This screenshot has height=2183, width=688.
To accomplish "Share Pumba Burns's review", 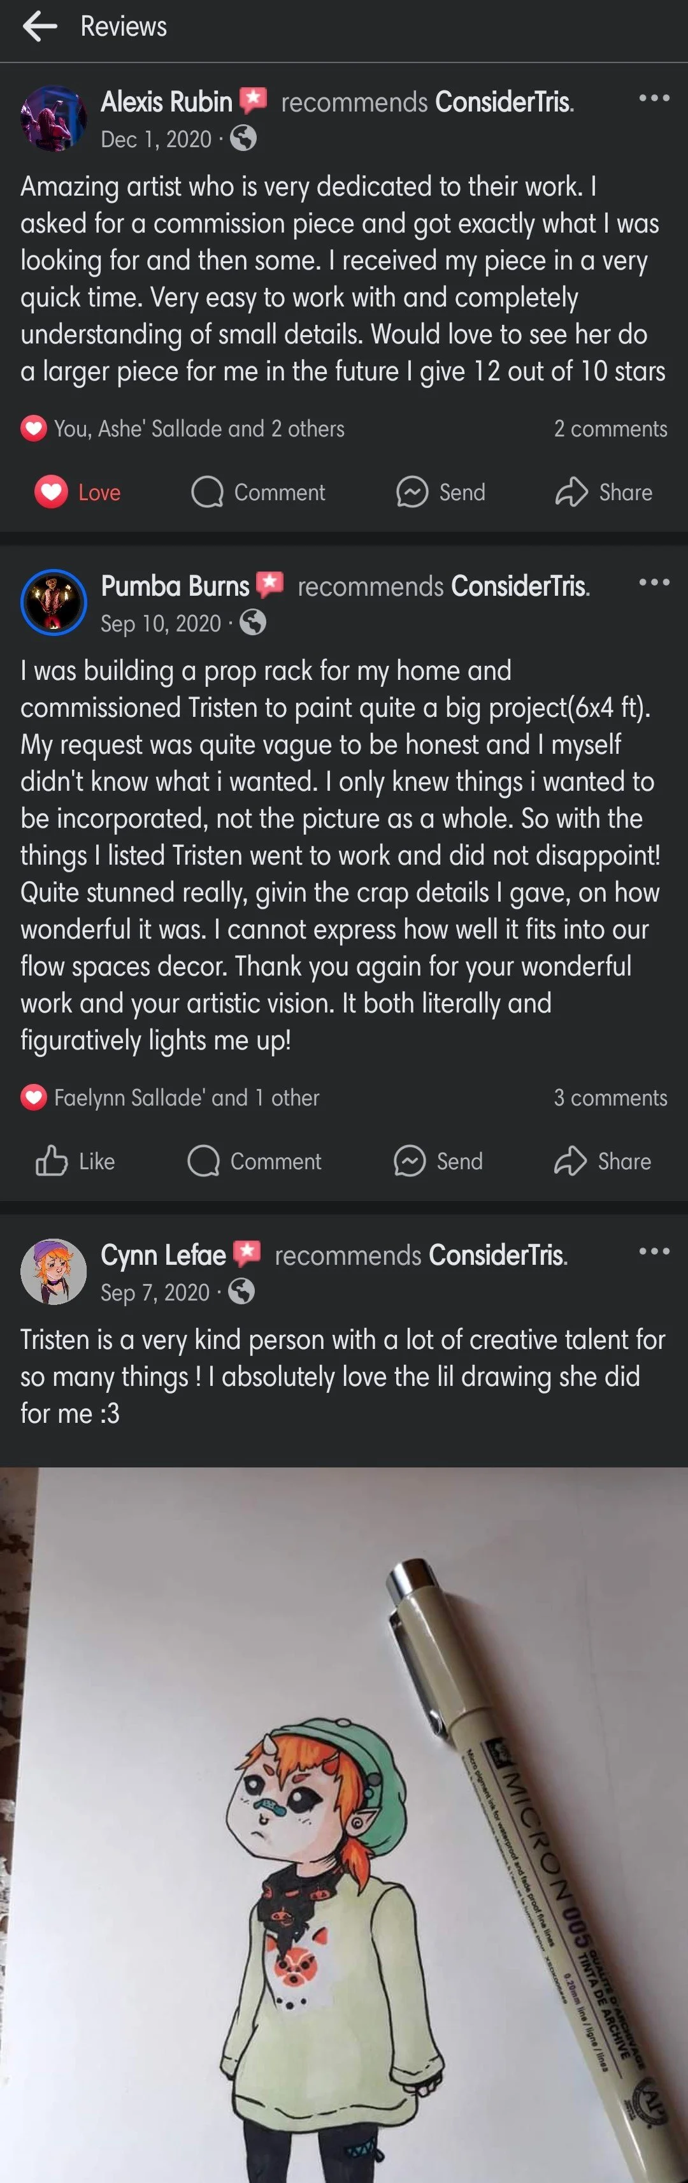I will tap(603, 1161).
